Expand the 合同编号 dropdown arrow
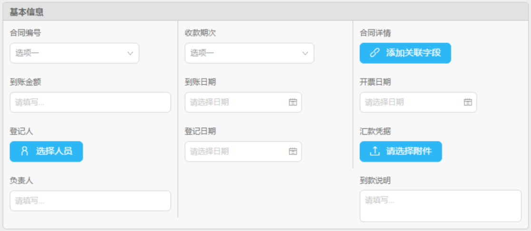This screenshot has width=531, height=231. tap(130, 53)
